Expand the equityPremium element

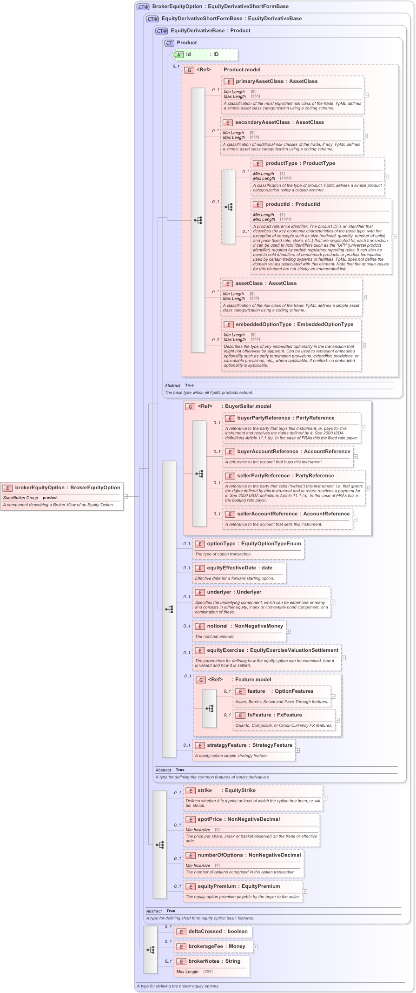point(304,892)
